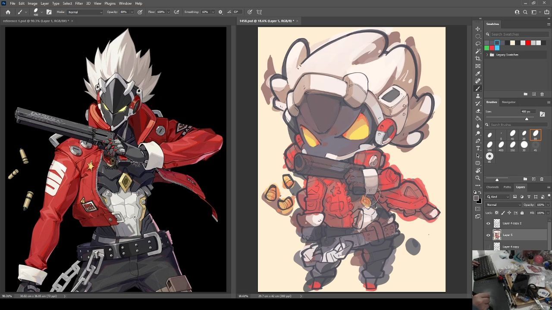Open the Window menu
This screenshot has height=310, width=552.
tap(125, 3)
